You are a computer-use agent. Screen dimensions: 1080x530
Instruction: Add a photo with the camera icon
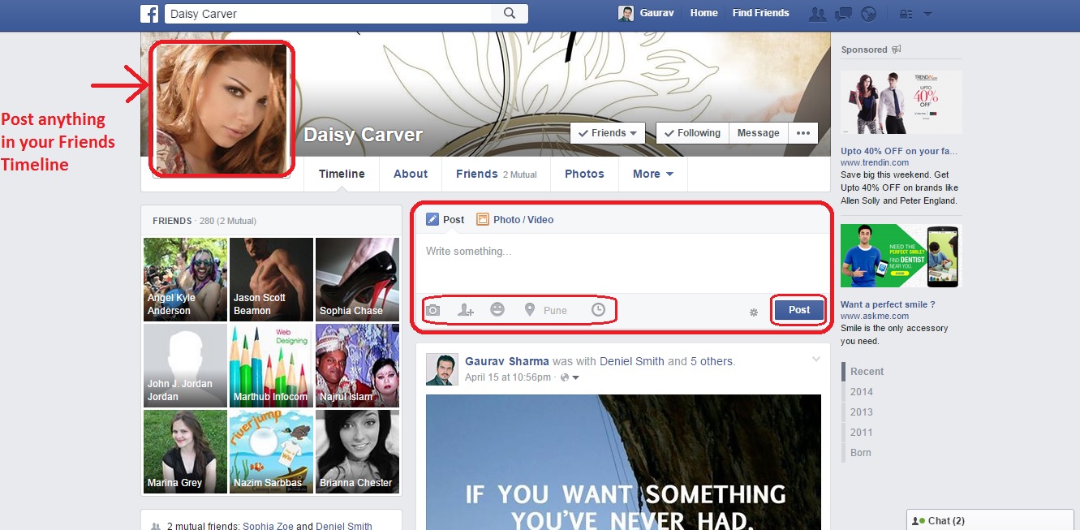coord(433,310)
